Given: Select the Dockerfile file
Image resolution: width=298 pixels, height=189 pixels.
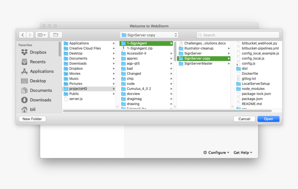Looking at the screenshot, I should pyautogui.click(x=258, y=74).
